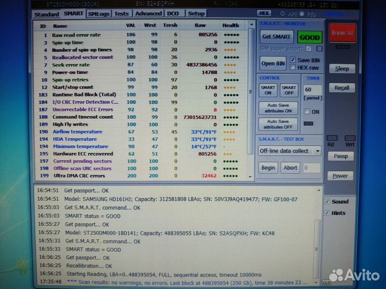The height and width of the screenshot is (289, 386).
Task: Enable the timer ON checkbox
Action: pos(307,111)
